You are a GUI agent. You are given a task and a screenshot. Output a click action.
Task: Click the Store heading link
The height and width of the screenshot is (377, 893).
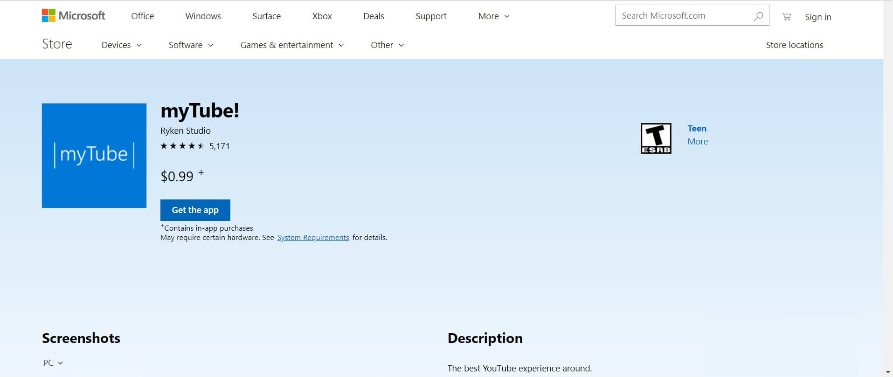pyautogui.click(x=57, y=44)
